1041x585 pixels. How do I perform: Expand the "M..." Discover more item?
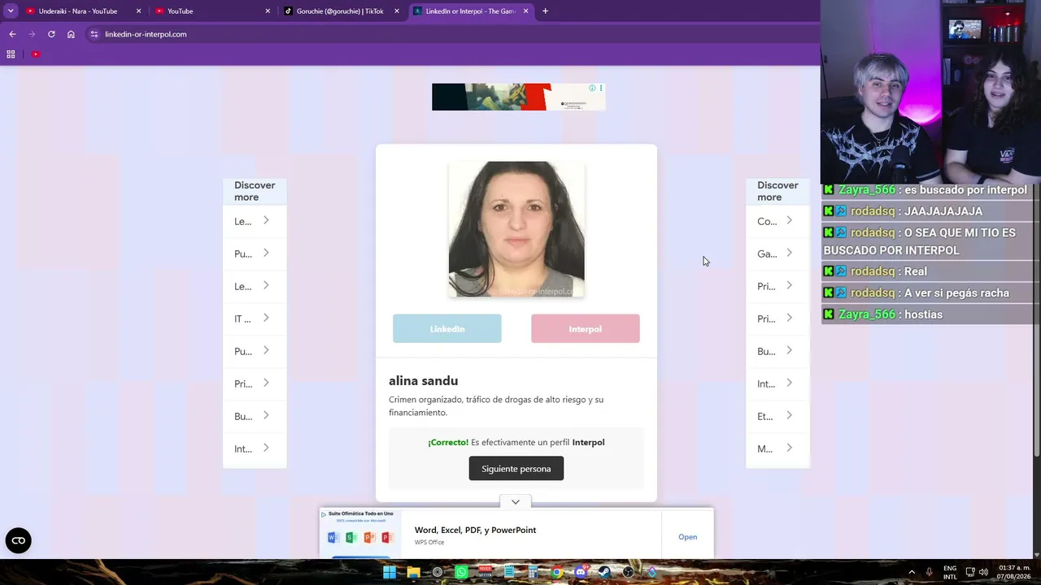pyautogui.click(x=777, y=448)
